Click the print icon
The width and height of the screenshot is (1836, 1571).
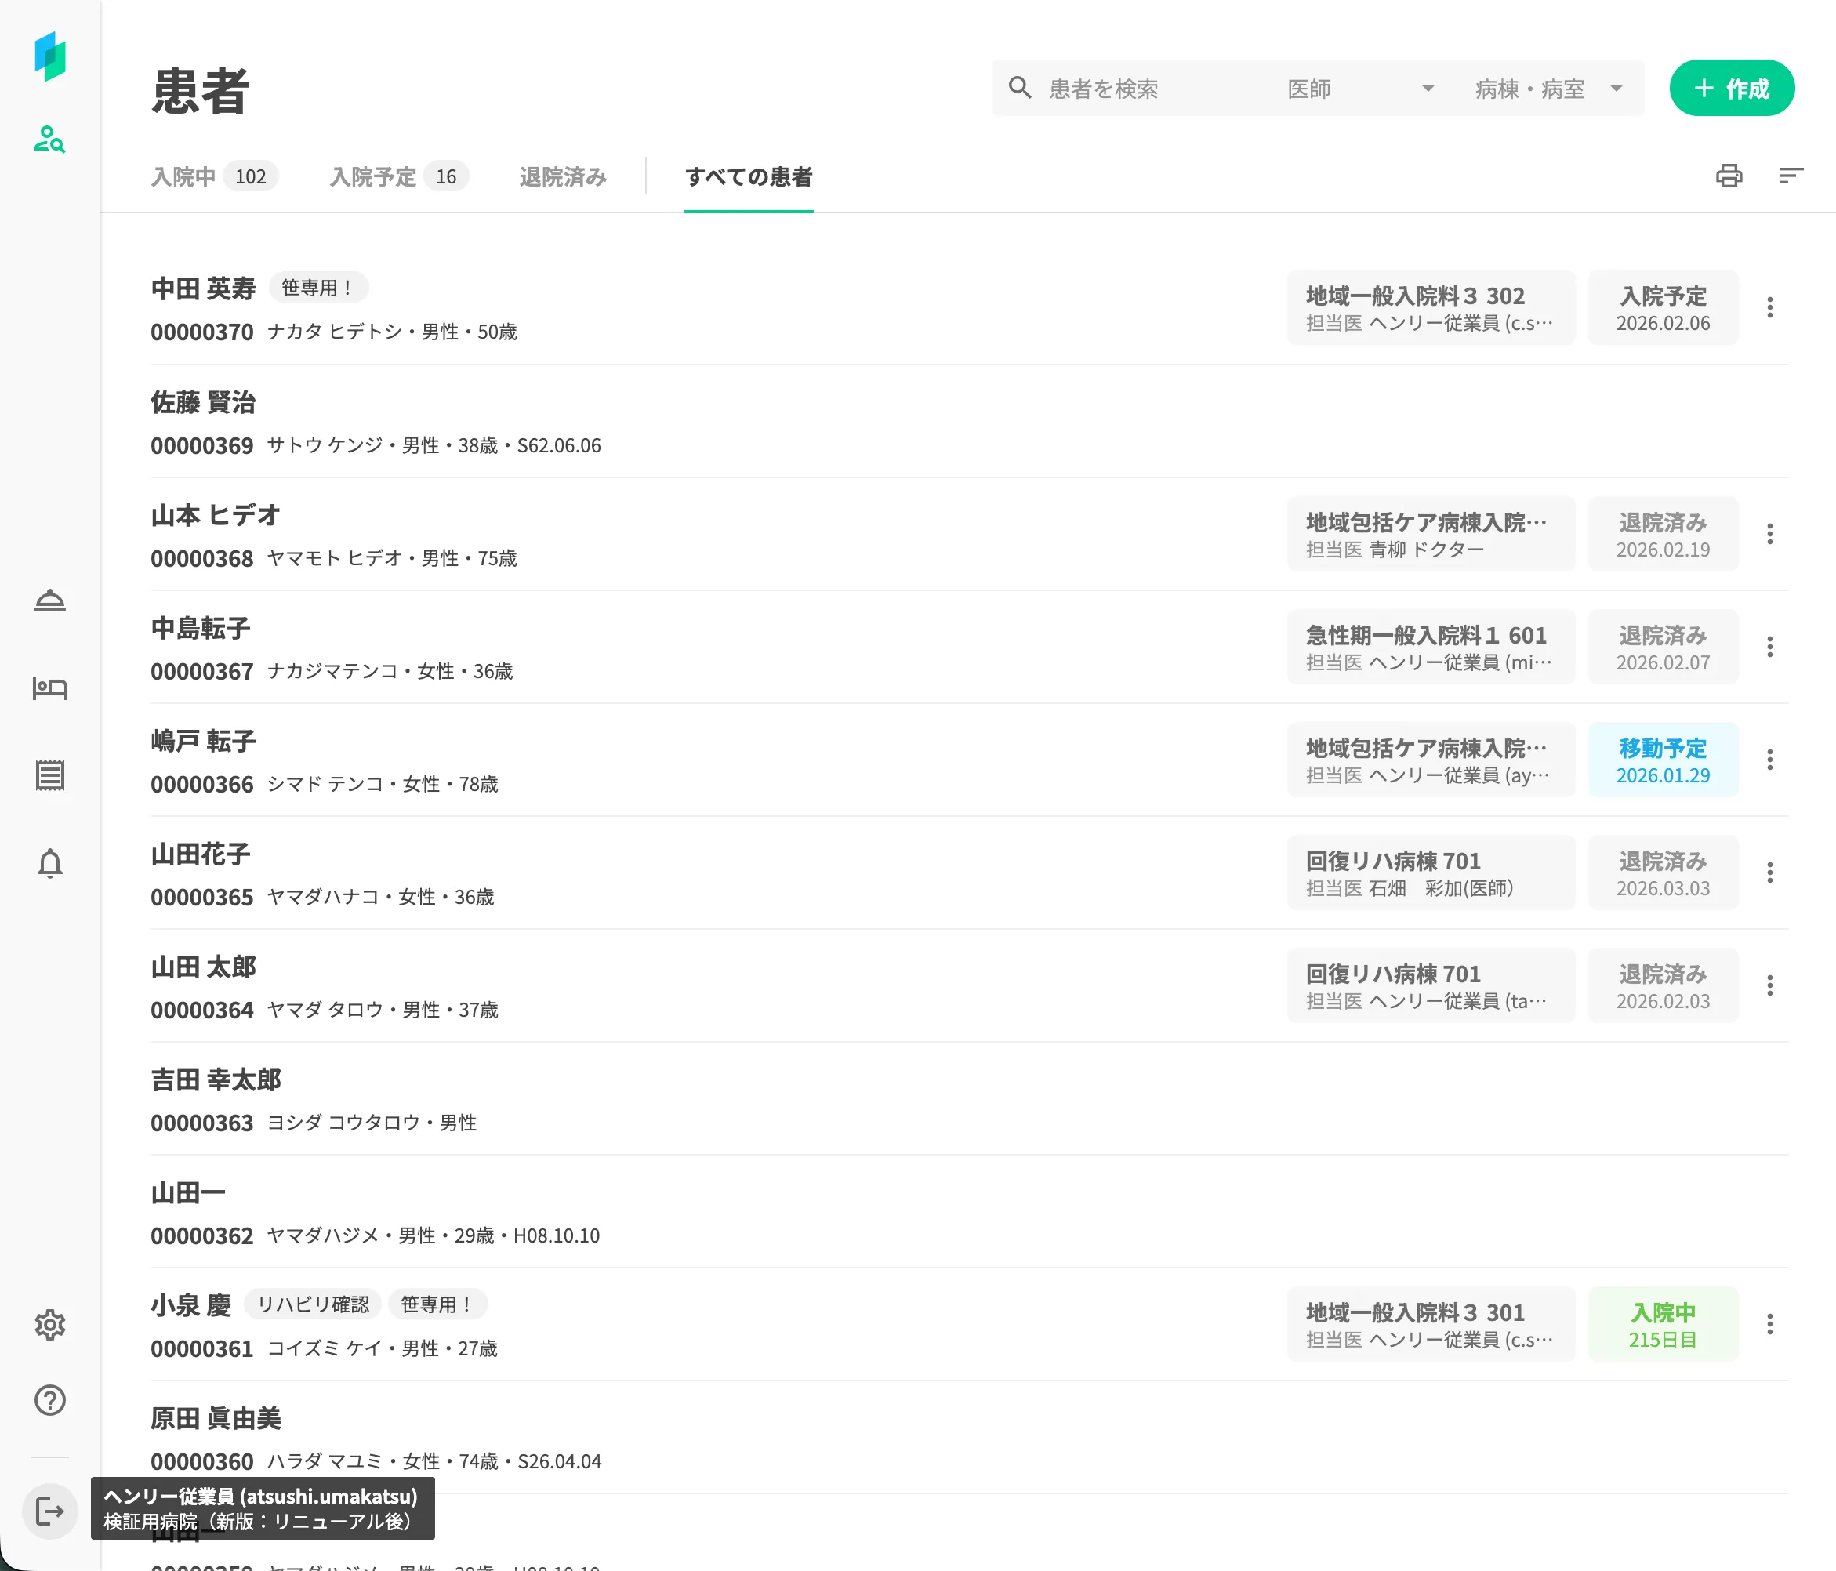pyautogui.click(x=1728, y=176)
